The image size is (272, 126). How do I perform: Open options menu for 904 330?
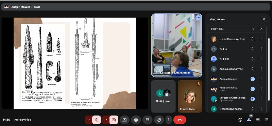pos(261,59)
